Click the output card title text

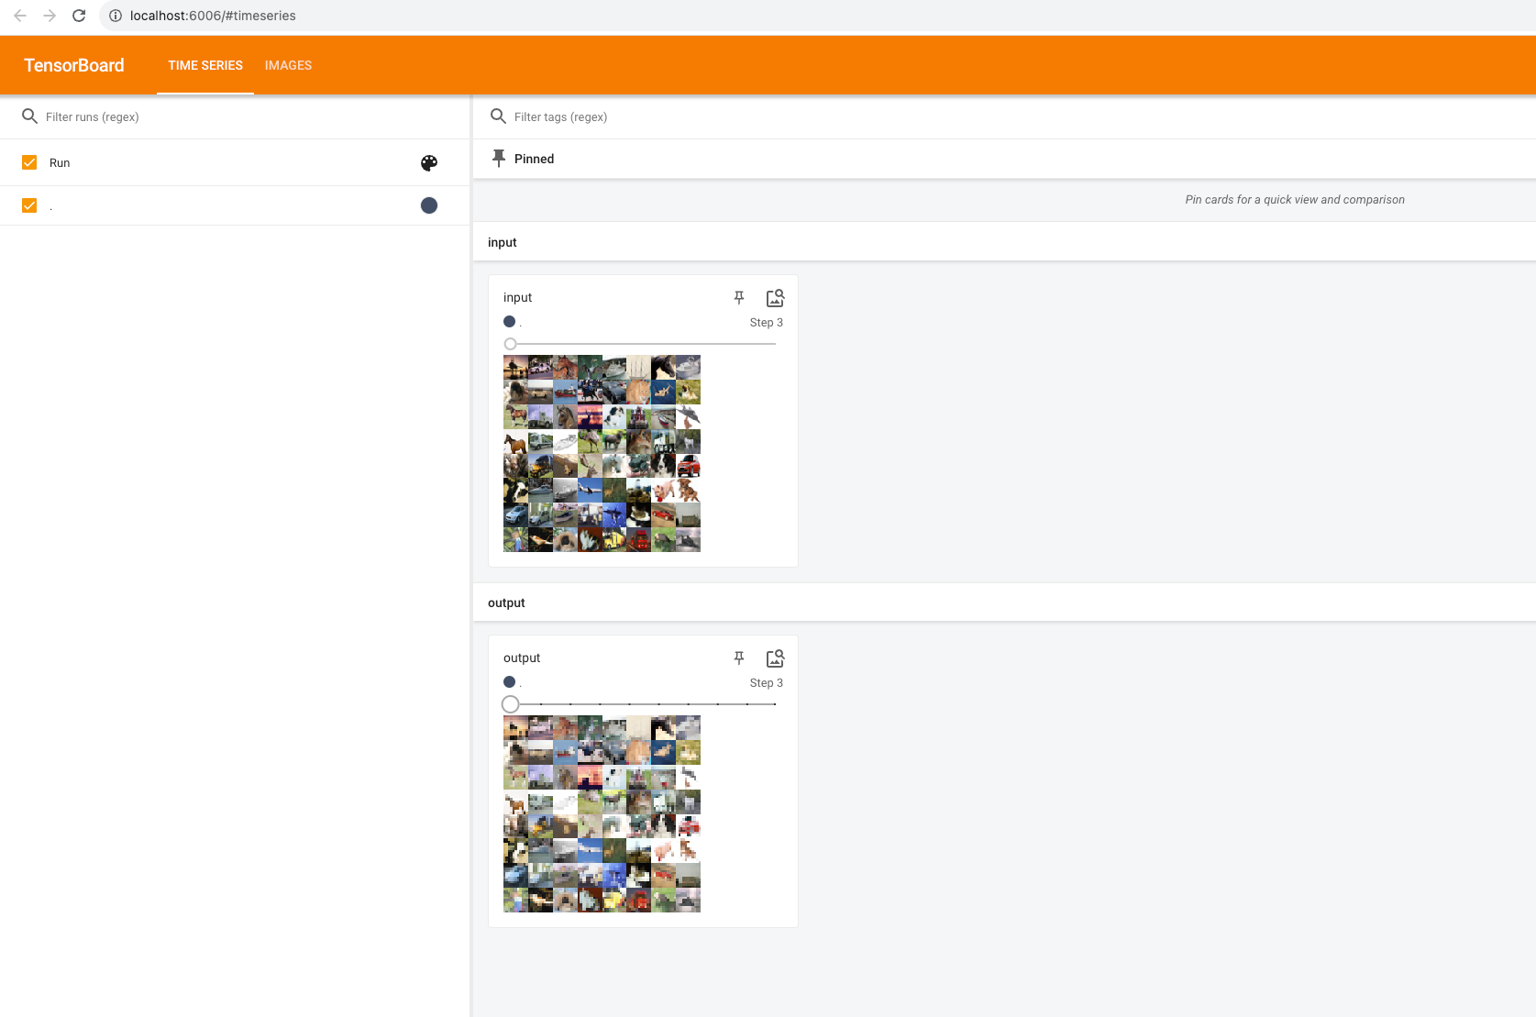522,658
